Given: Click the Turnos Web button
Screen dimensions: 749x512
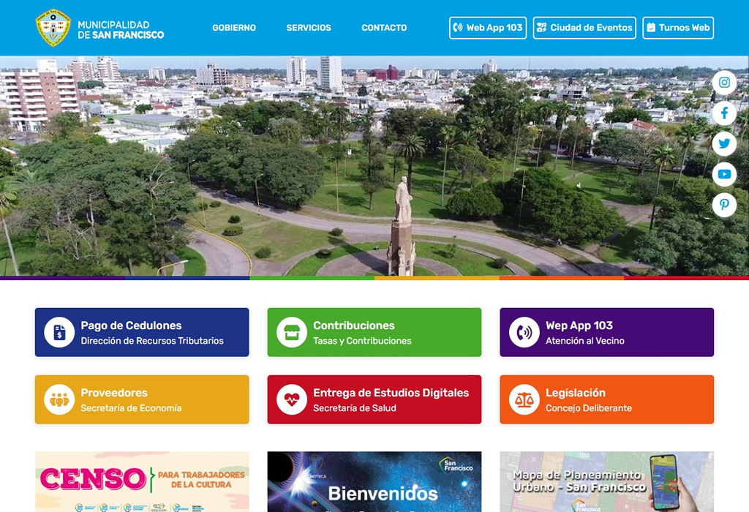Looking at the screenshot, I should 677,28.
